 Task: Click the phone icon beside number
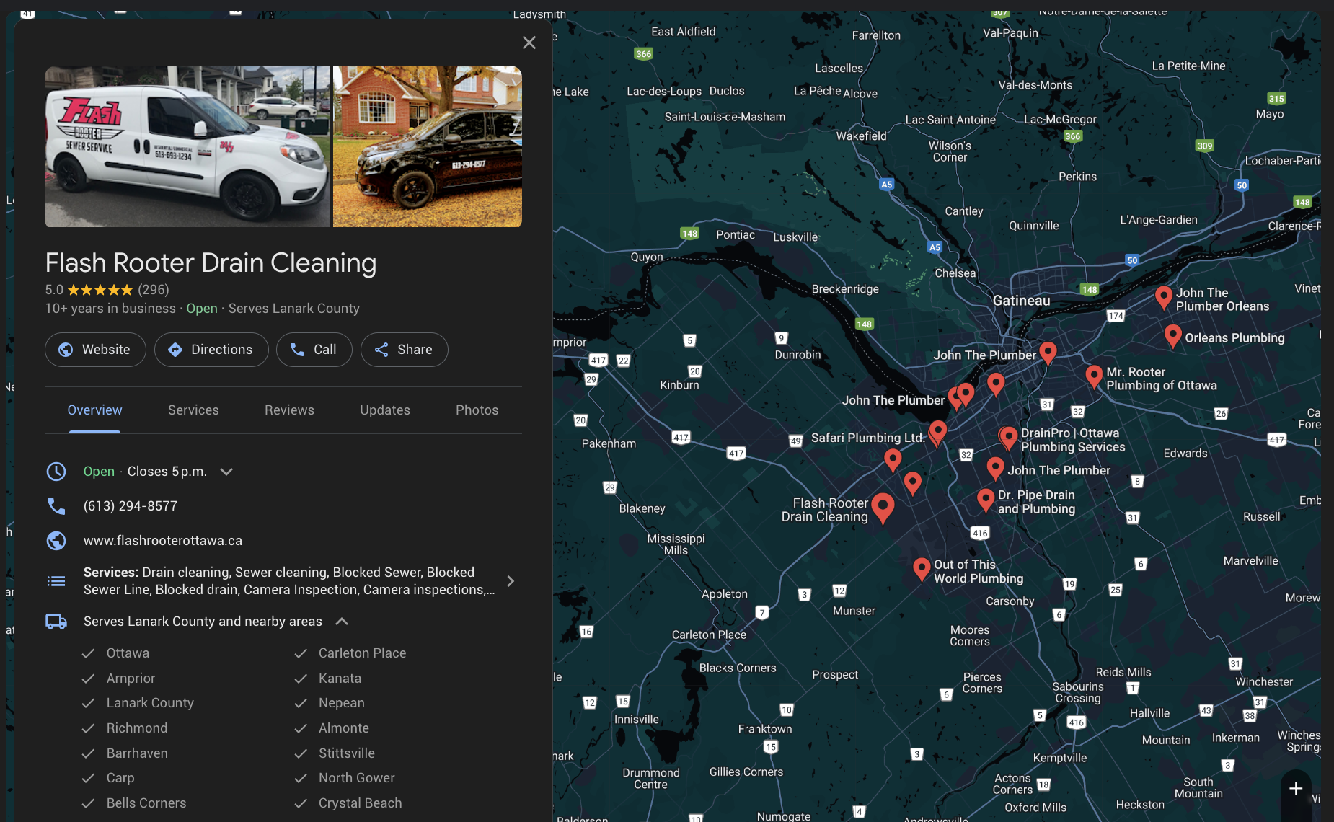click(x=56, y=506)
